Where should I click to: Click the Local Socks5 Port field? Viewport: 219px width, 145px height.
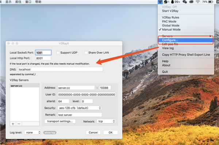pos(43,53)
